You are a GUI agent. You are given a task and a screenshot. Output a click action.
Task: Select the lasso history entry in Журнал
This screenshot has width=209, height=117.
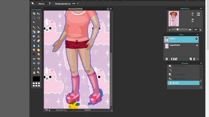coord(184,70)
